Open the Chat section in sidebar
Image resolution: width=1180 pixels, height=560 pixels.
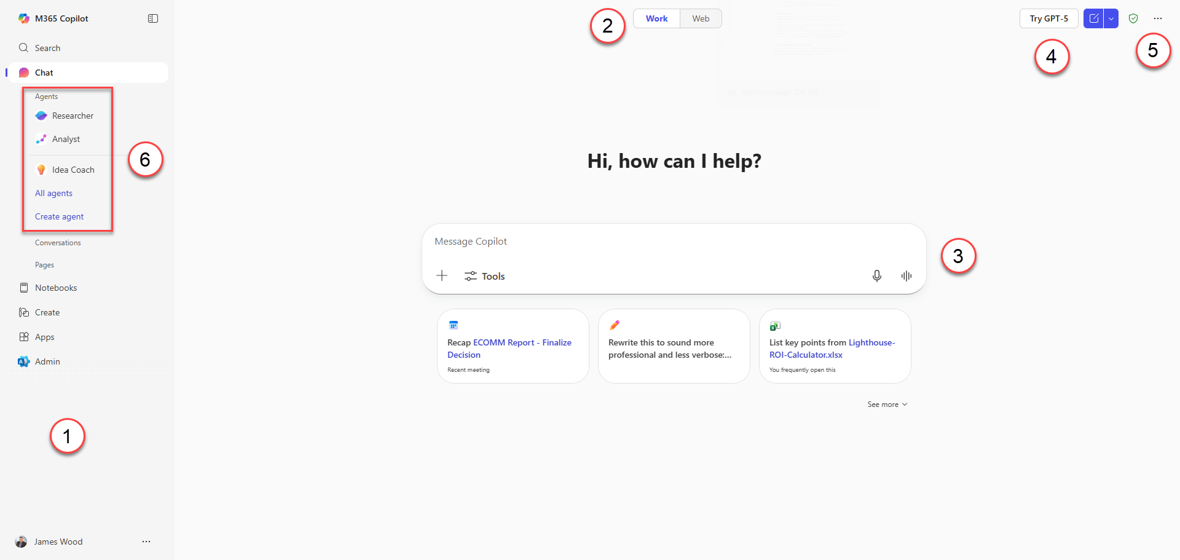click(x=88, y=73)
